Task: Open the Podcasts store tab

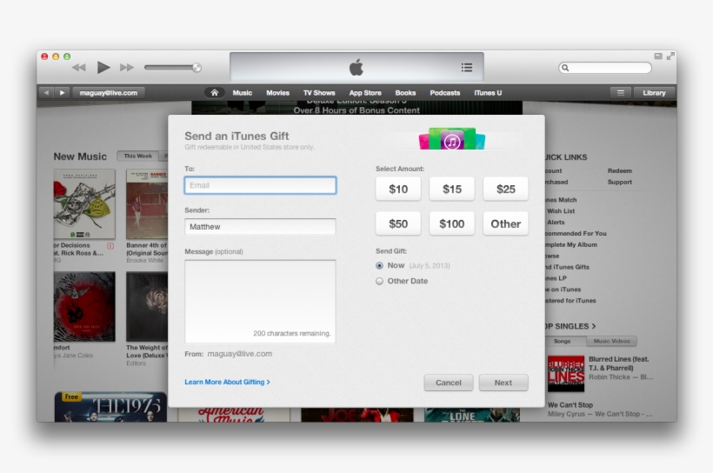Action: [445, 93]
